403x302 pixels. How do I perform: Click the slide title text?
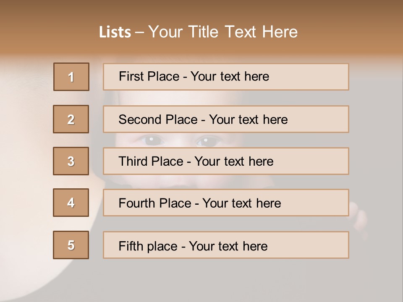coord(198,32)
